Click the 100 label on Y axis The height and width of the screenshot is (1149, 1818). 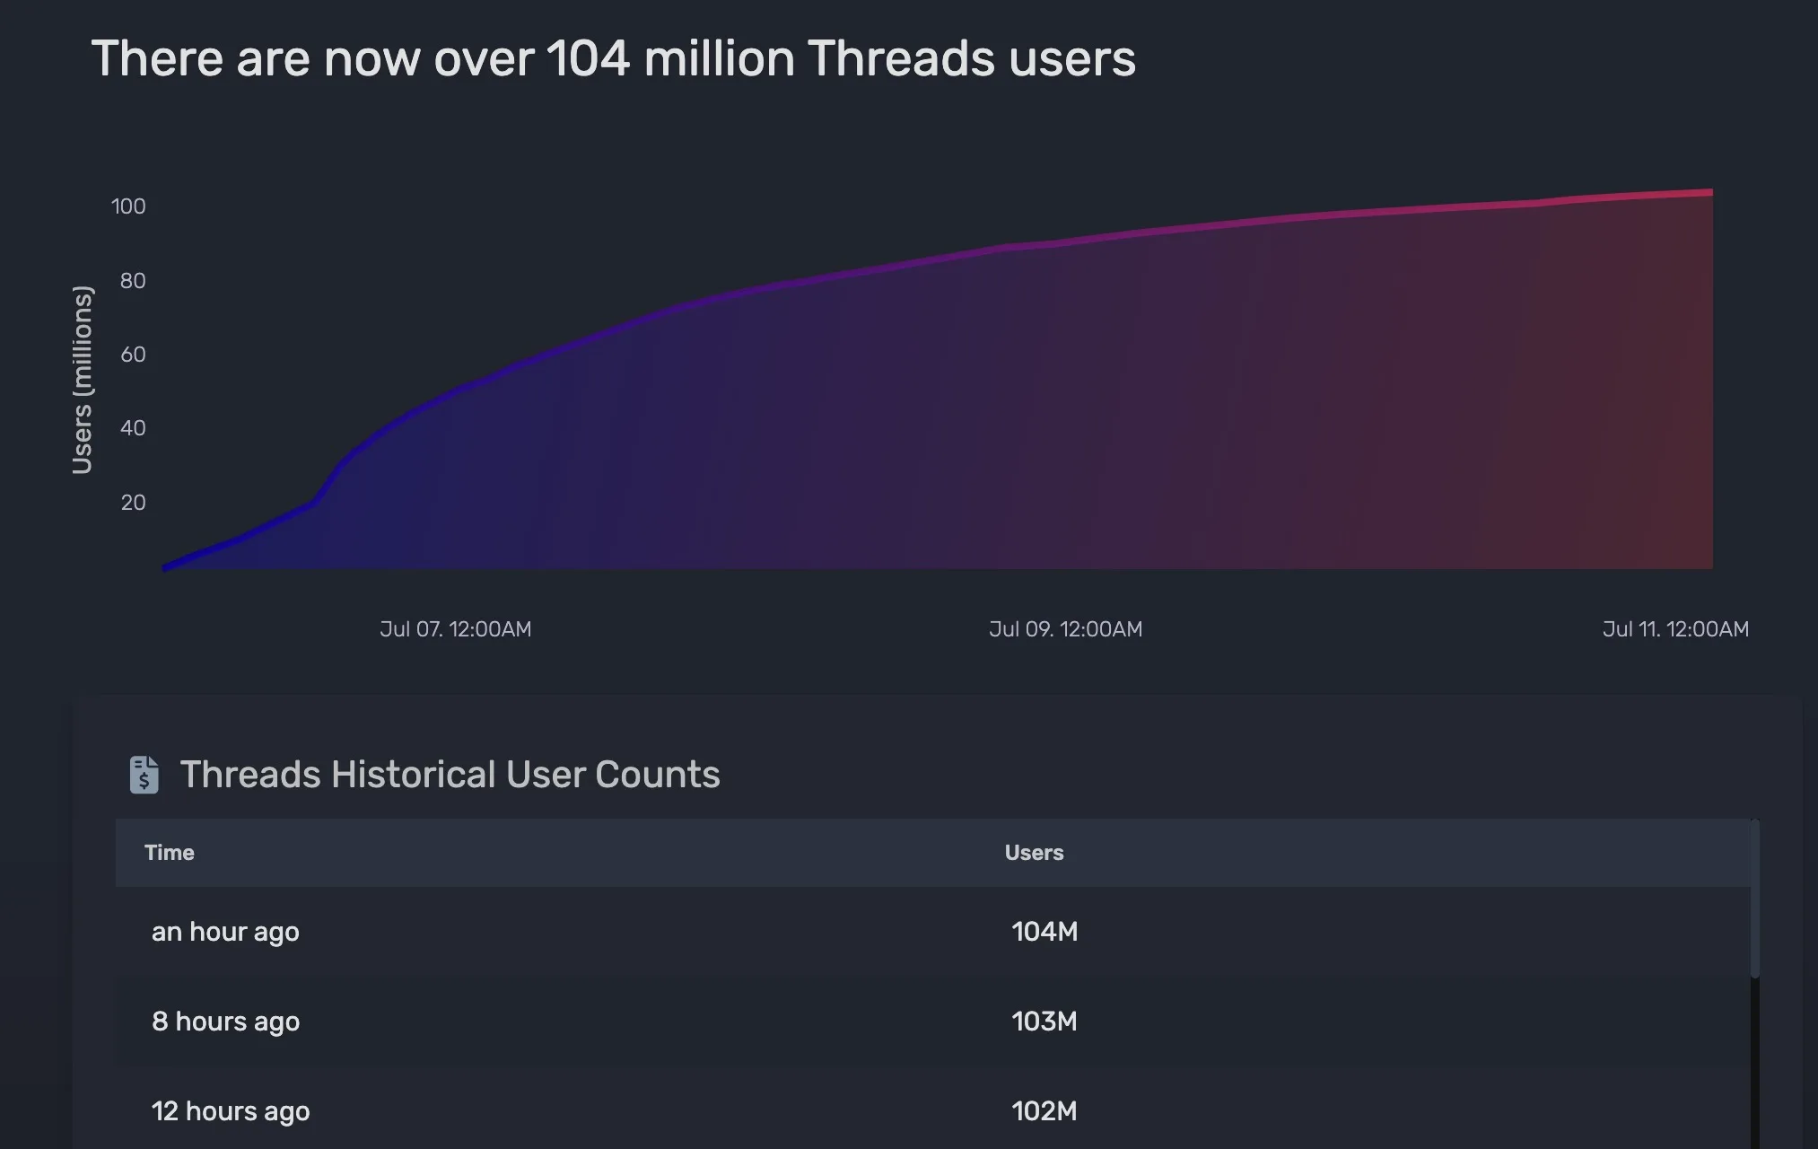pos(128,206)
